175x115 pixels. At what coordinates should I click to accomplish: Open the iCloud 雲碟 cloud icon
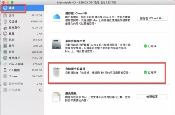click(5, 64)
